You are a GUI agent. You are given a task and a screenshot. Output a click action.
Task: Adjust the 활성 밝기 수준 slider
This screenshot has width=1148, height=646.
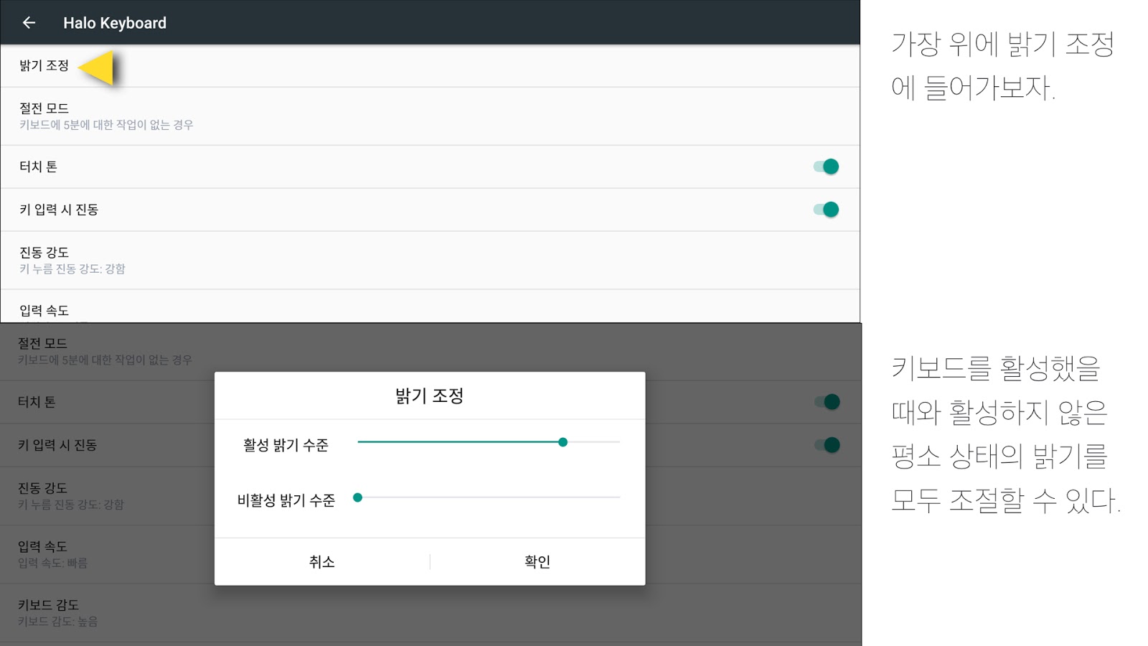489,442
